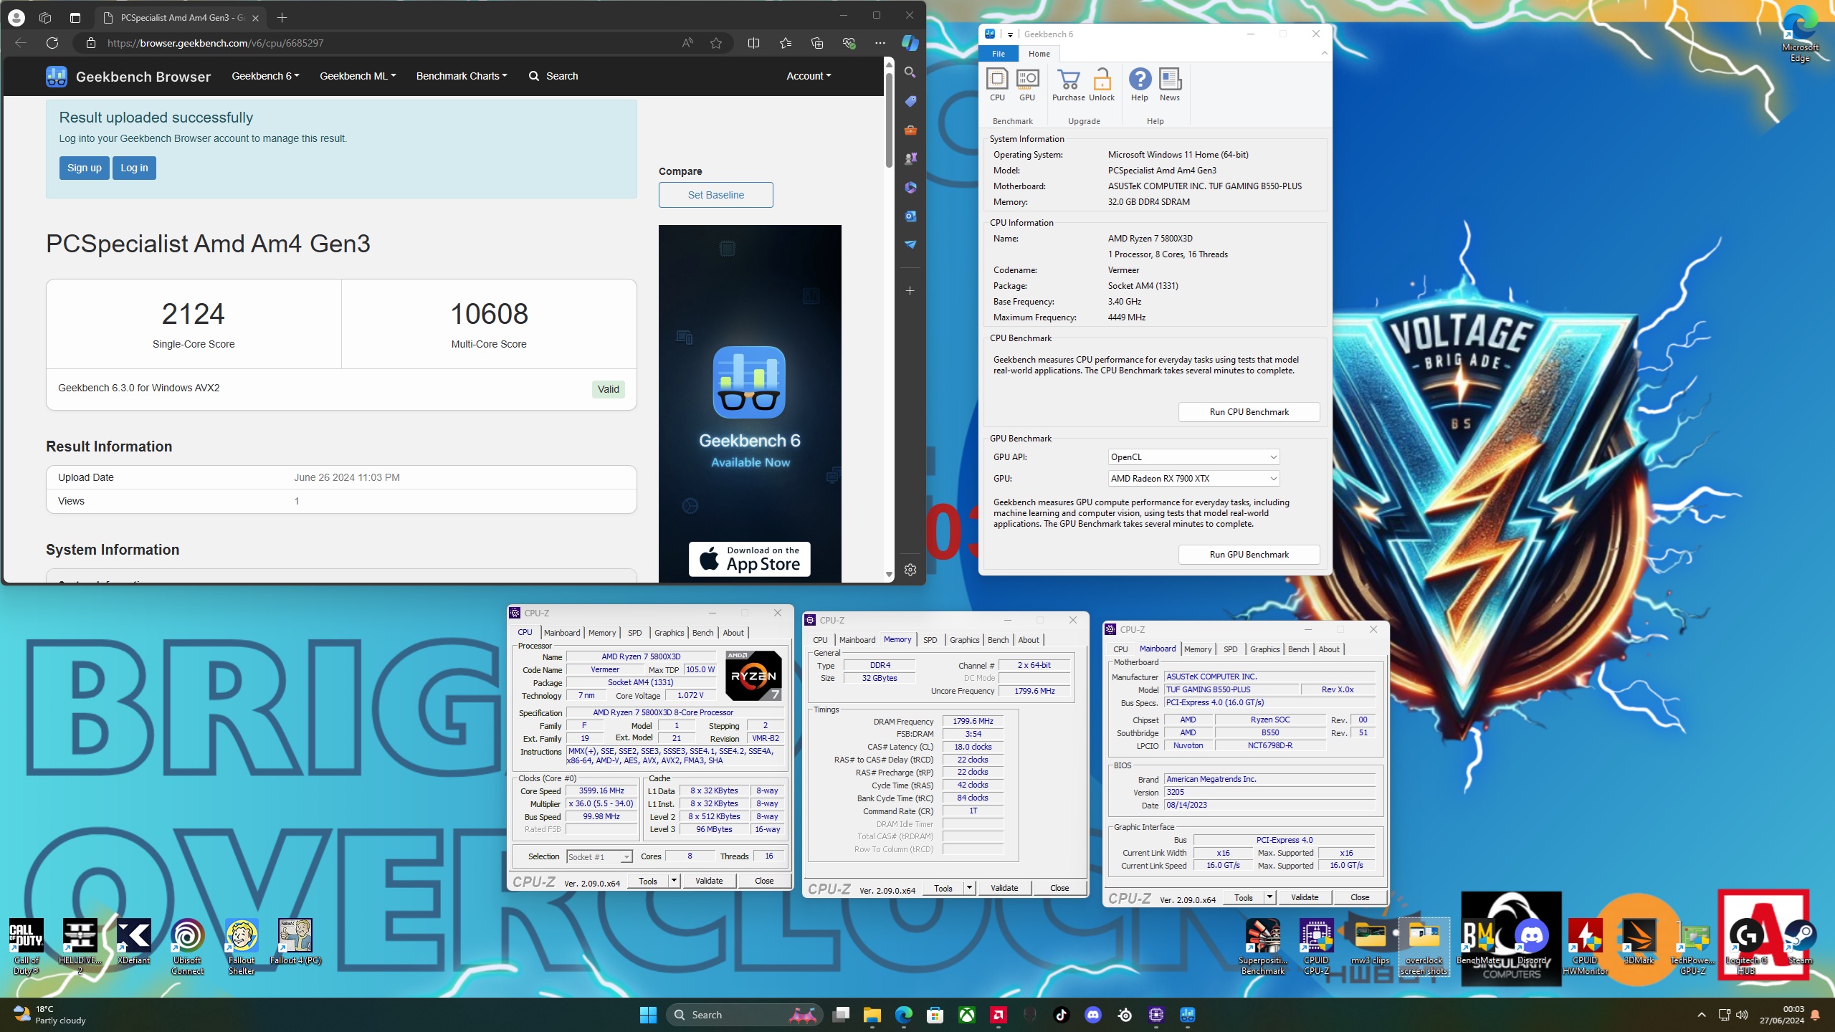
Task: Click the Sign up button
Action: tap(84, 168)
